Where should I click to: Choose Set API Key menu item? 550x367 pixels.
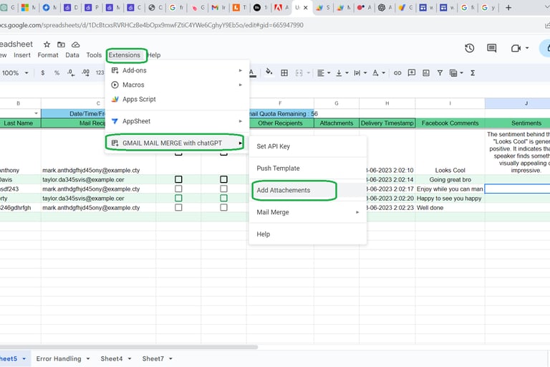(308, 146)
